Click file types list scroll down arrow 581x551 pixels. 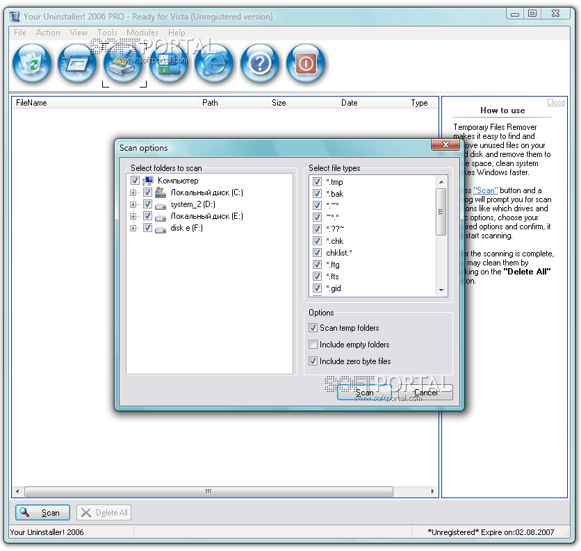(x=441, y=290)
